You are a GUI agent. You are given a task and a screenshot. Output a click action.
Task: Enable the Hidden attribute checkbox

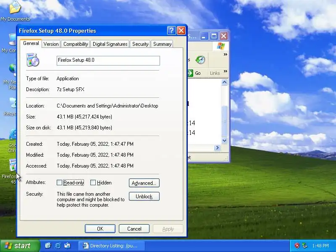click(x=93, y=183)
